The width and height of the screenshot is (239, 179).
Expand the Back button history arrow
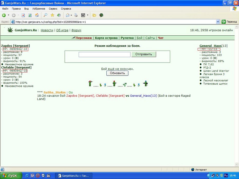coord(8,15)
